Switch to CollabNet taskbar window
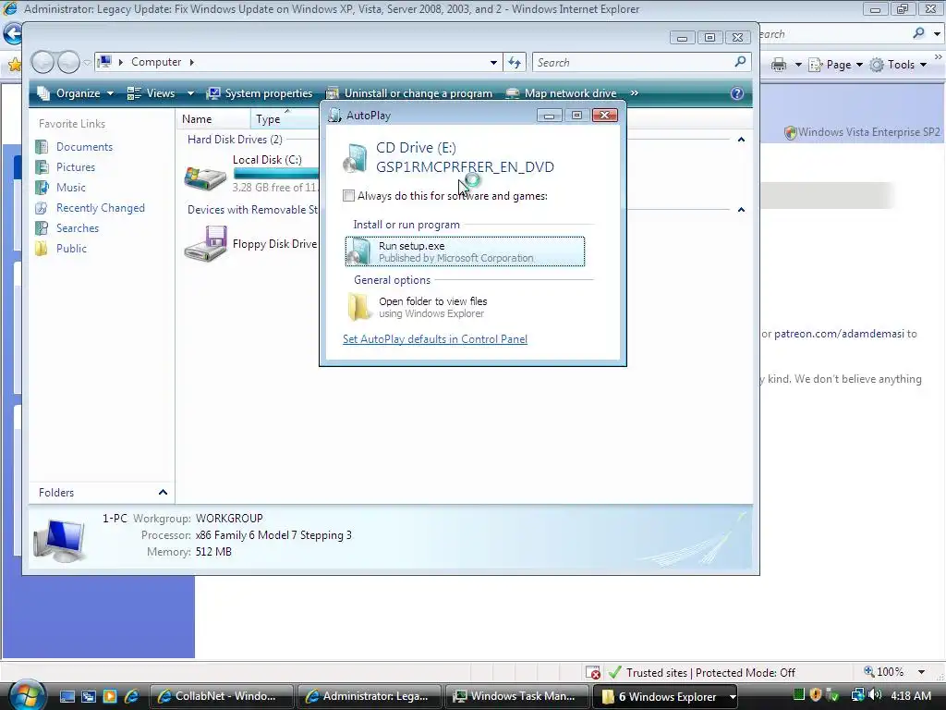Screen dimensions: 946x710 221,696
